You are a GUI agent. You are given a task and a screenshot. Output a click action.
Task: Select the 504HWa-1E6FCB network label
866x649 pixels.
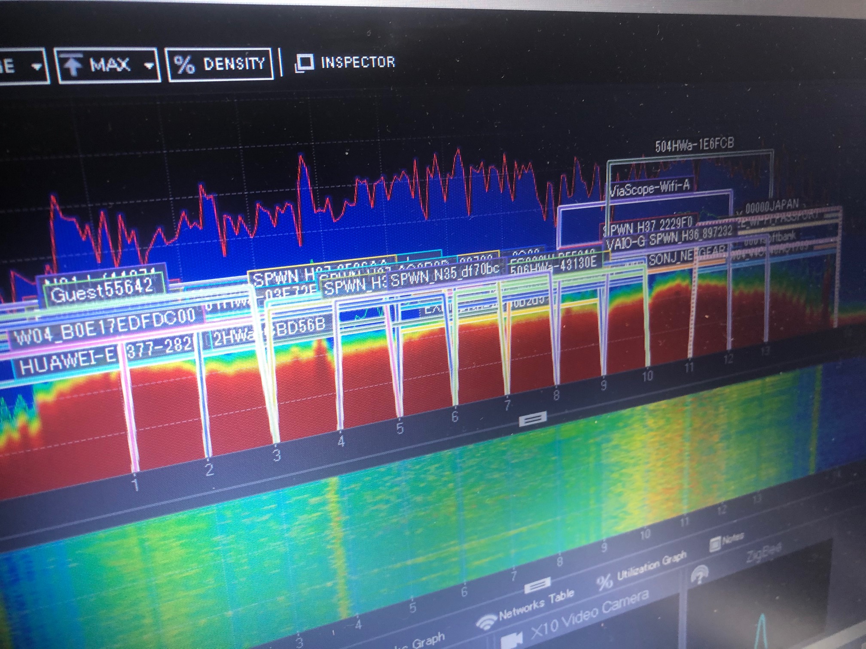point(694,145)
